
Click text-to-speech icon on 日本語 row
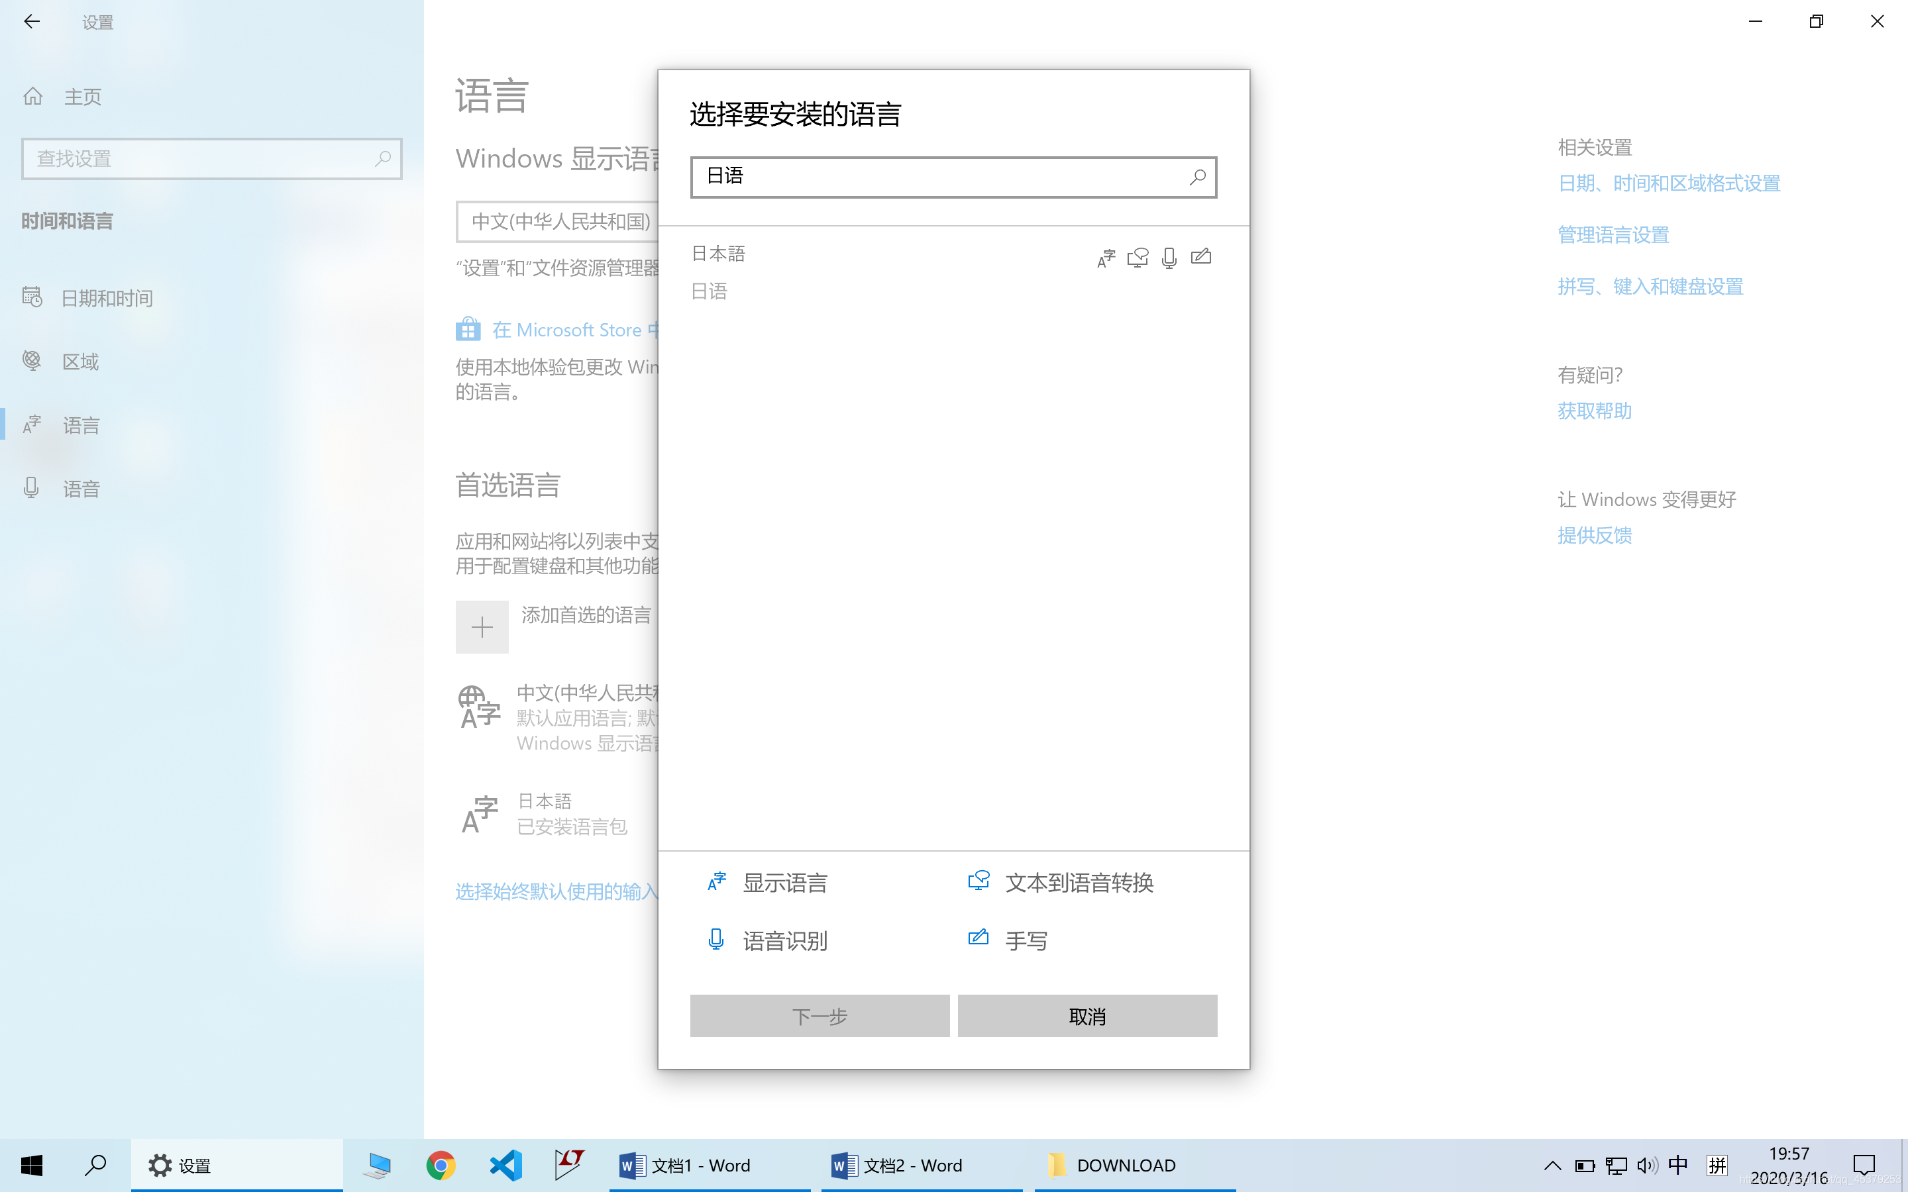coord(1138,258)
